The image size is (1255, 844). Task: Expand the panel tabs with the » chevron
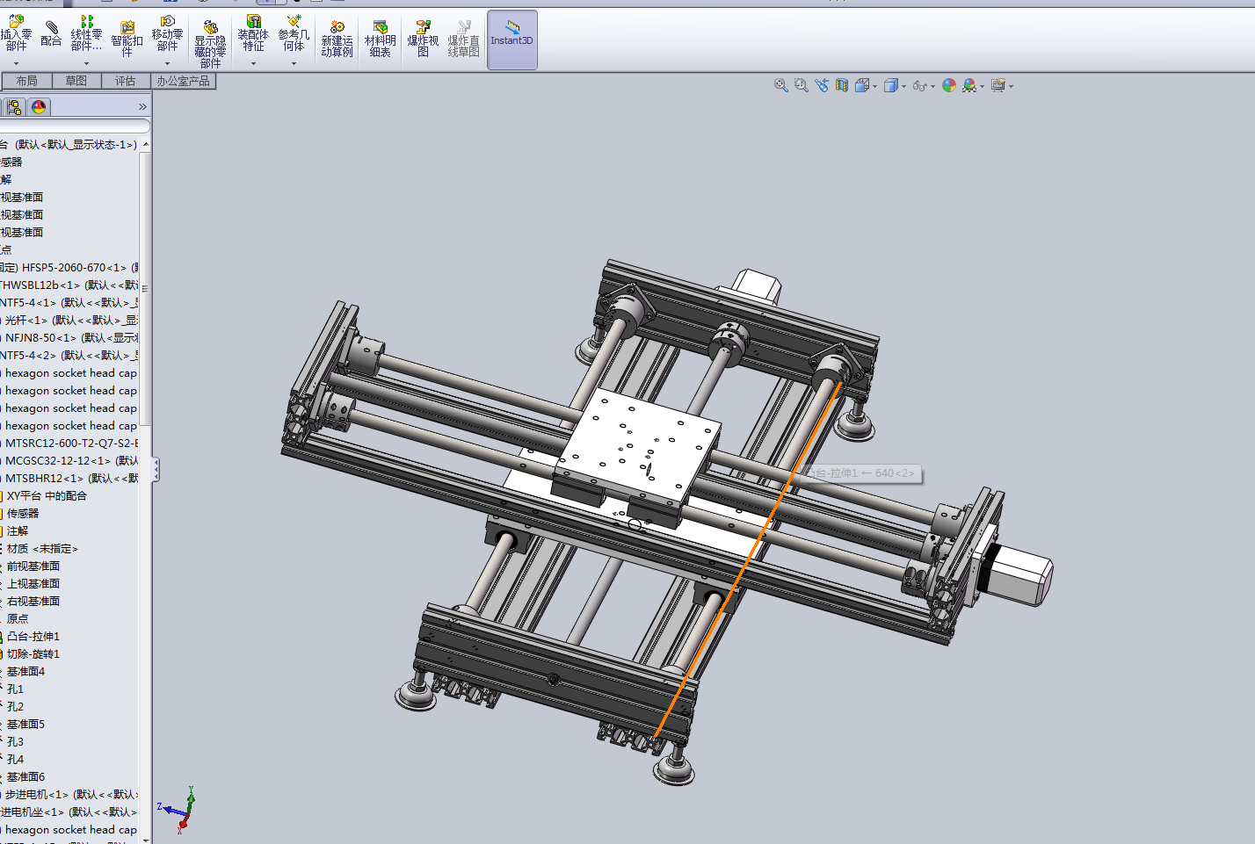[142, 107]
